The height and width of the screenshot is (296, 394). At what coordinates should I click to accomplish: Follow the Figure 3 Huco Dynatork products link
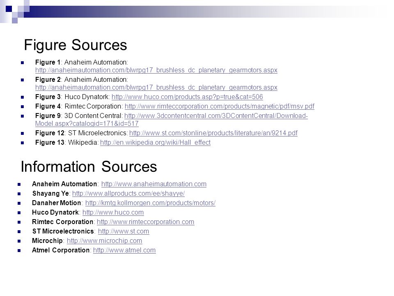pos(187,97)
